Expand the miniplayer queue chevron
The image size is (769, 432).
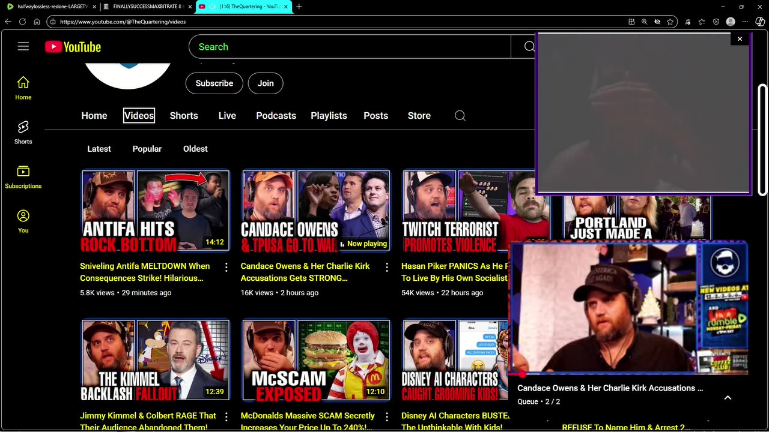click(728, 398)
